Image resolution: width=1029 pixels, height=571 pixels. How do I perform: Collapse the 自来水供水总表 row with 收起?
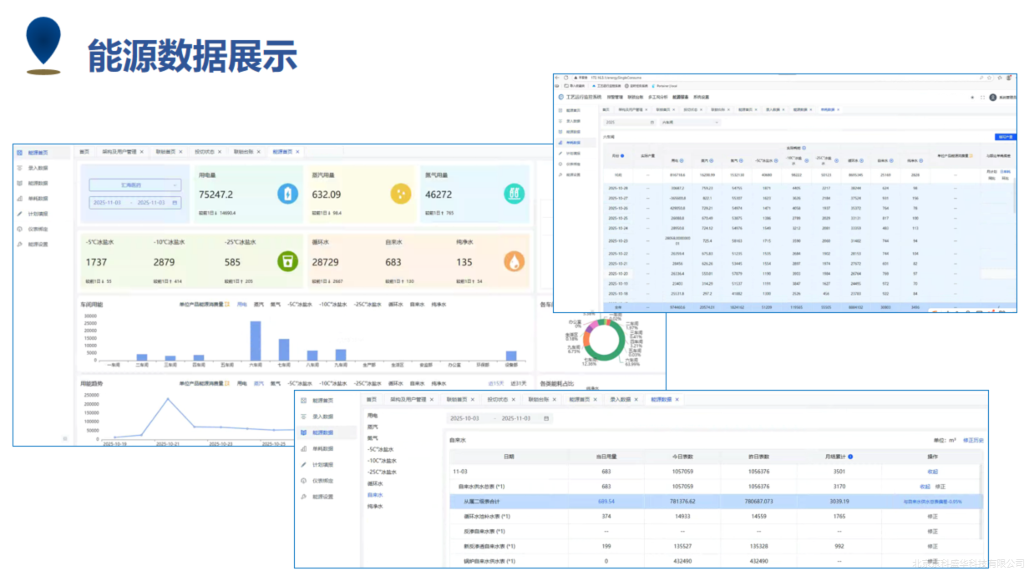point(925,486)
